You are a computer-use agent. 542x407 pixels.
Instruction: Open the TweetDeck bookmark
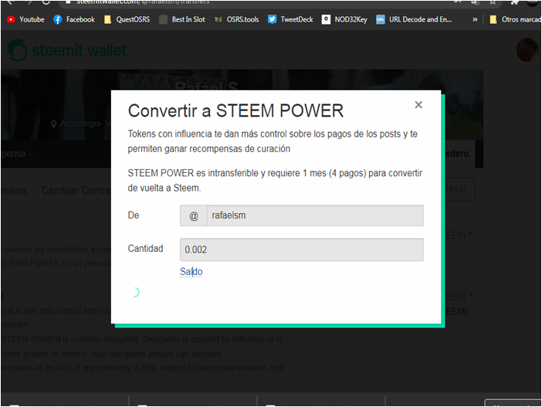290,19
